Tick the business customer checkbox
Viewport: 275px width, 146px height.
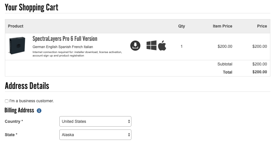click(x=7, y=101)
